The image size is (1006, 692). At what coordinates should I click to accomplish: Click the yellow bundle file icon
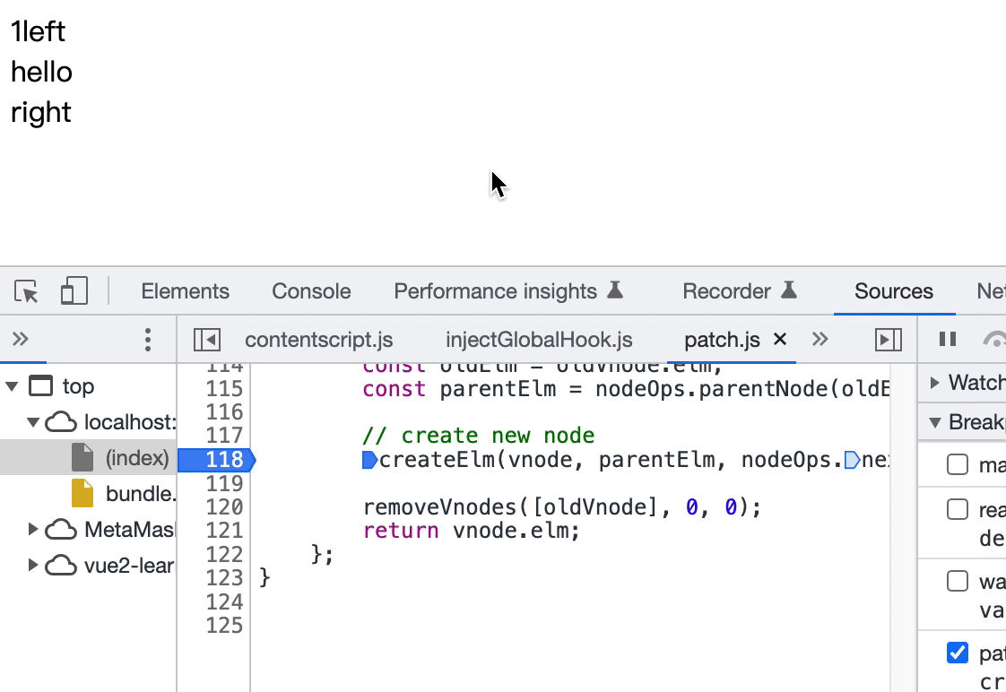(x=82, y=493)
